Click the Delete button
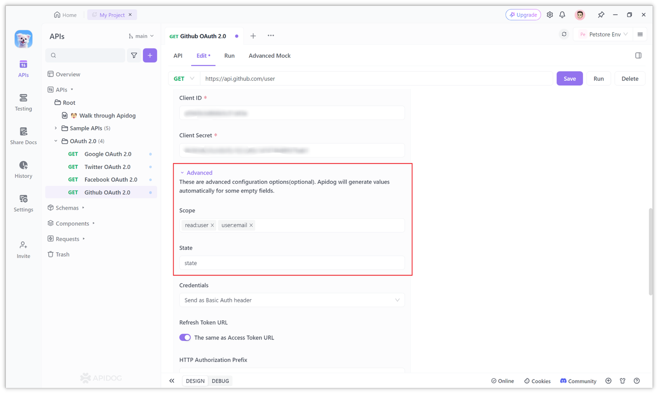 click(x=630, y=79)
